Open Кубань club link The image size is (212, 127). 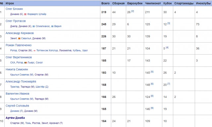click(77, 51)
